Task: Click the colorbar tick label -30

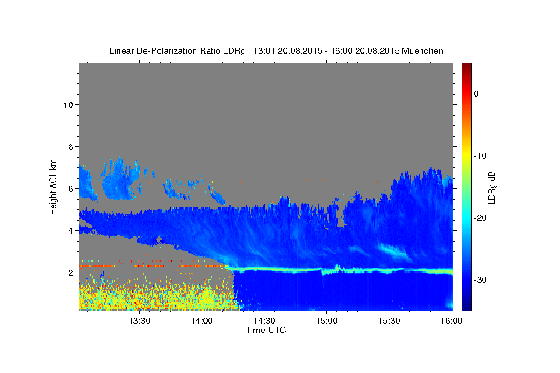Action: tap(481, 280)
